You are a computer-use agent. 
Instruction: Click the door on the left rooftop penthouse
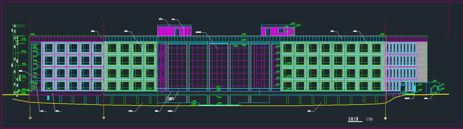pyautogui.click(x=177, y=32)
